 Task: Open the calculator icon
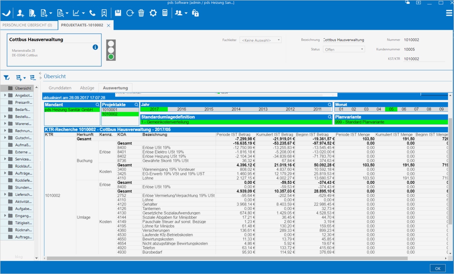(x=165, y=13)
